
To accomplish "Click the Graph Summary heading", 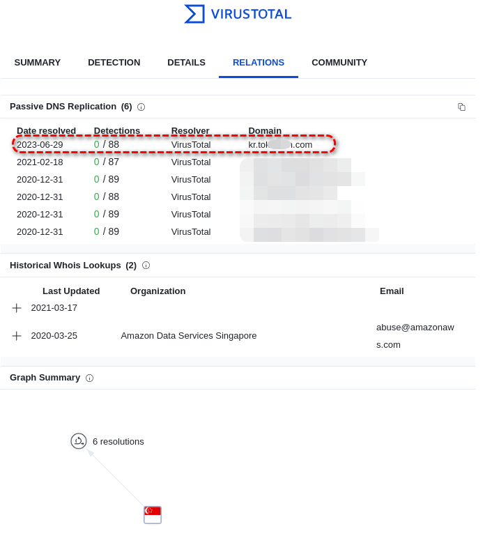I will (x=45, y=378).
